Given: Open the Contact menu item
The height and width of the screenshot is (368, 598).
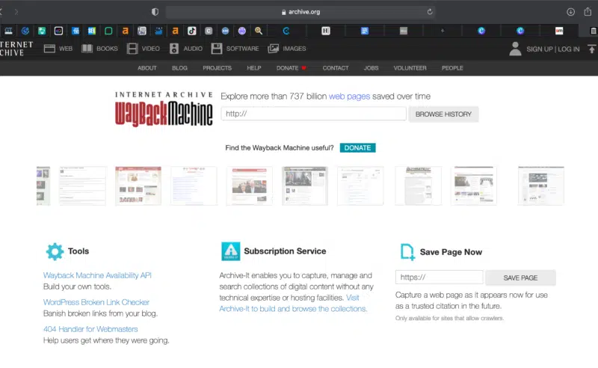Looking at the screenshot, I should click(x=335, y=68).
